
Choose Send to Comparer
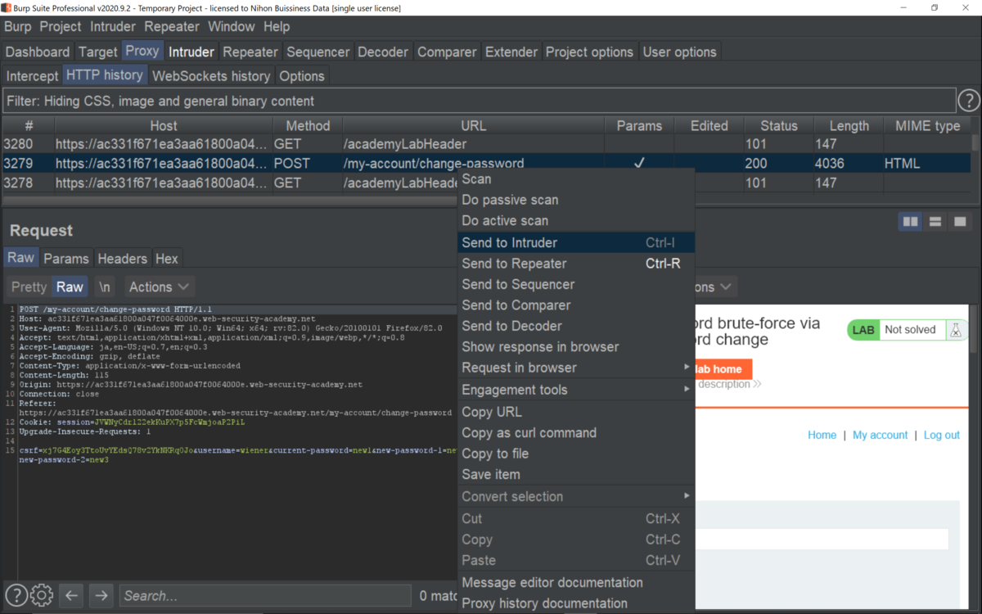pos(576,305)
